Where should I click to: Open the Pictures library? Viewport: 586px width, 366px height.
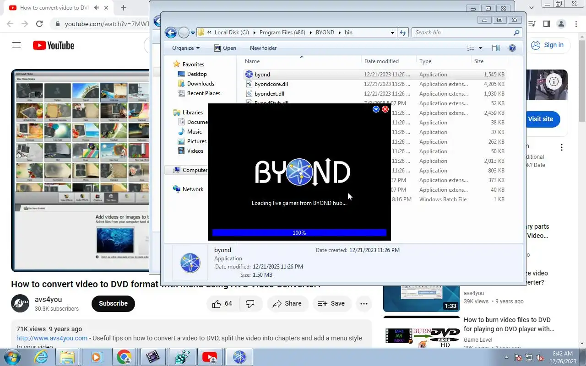coord(197,141)
